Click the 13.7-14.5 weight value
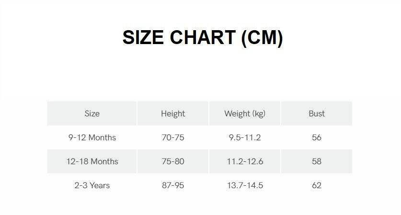The image size is (401, 215). (x=245, y=185)
